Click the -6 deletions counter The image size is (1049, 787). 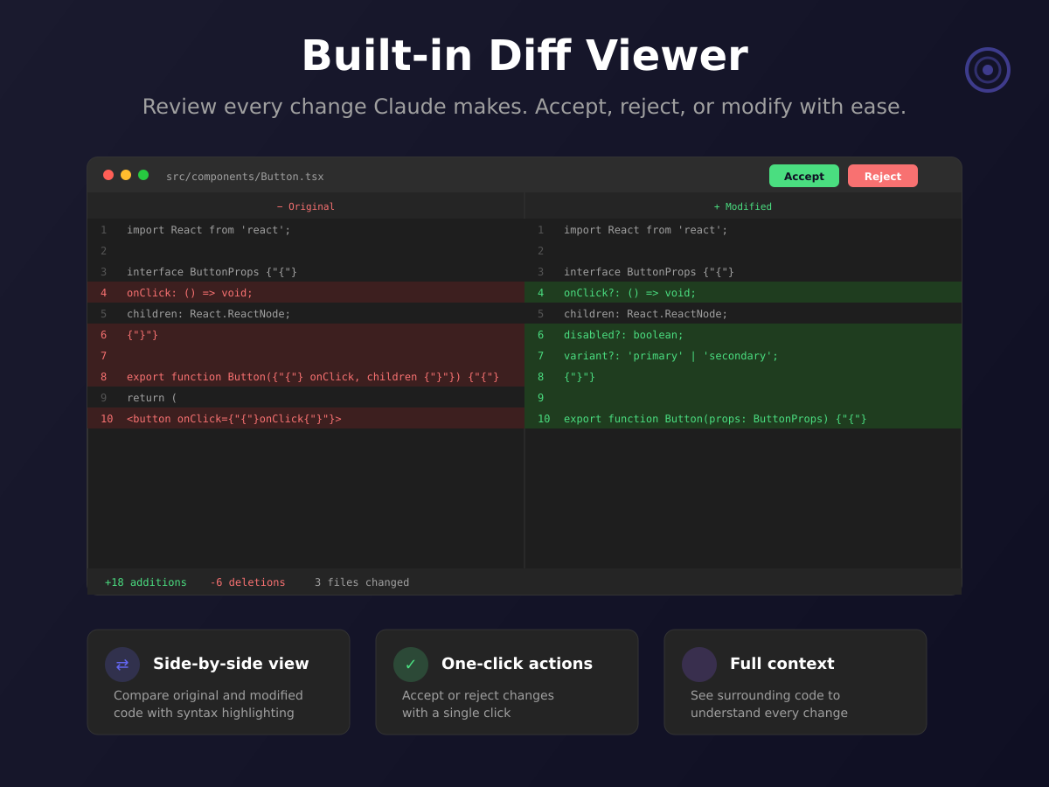[x=247, y=582]
